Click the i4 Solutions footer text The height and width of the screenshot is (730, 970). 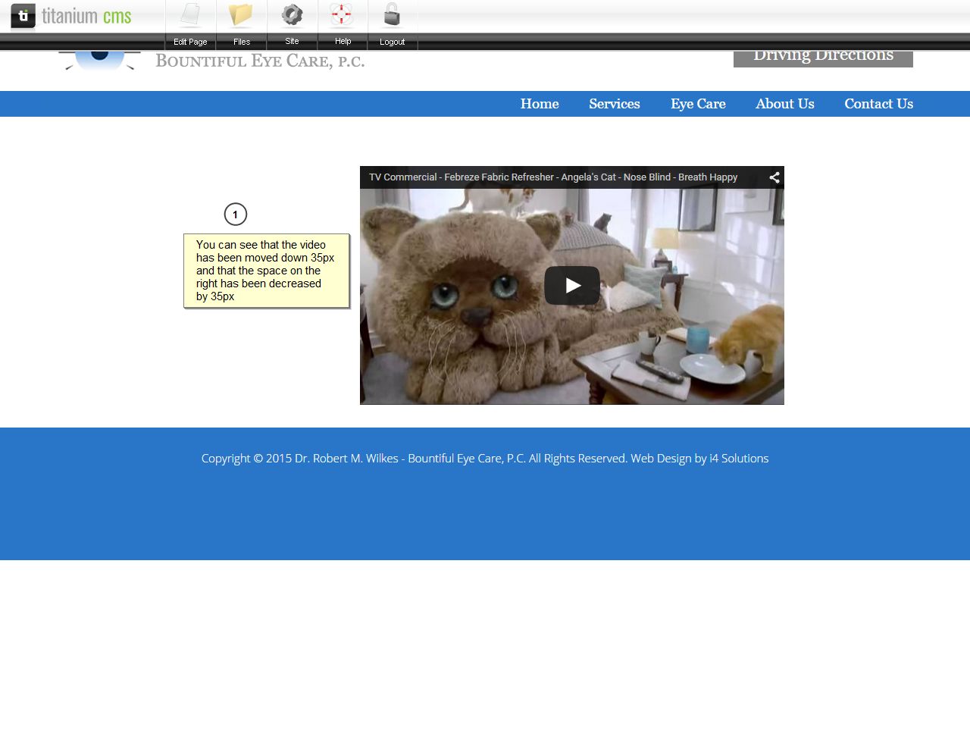pos(738,459)
